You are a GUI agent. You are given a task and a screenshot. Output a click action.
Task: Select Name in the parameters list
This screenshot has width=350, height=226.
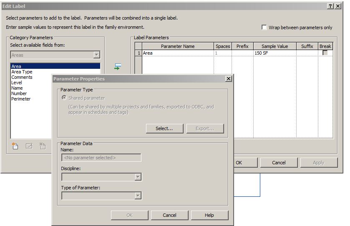coord(17,88)
